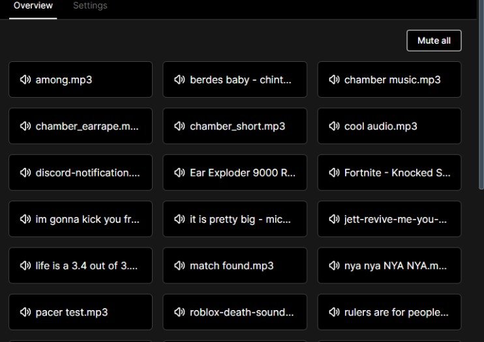
Task: Play match found.mp3
Action: point(235,266)
